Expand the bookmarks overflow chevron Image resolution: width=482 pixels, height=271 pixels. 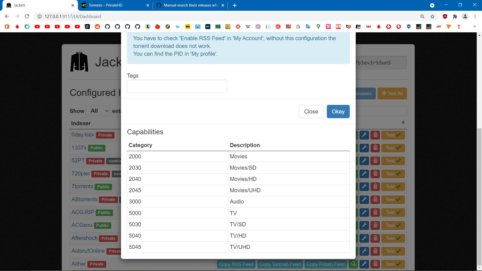(475, 27)
